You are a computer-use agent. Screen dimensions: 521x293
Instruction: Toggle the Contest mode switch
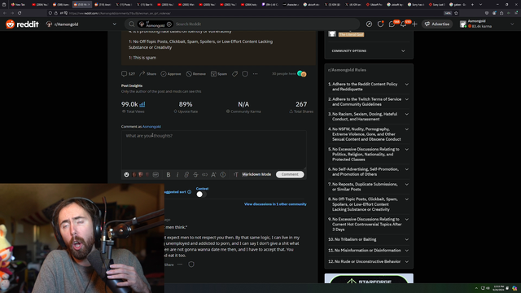(201, 195)
